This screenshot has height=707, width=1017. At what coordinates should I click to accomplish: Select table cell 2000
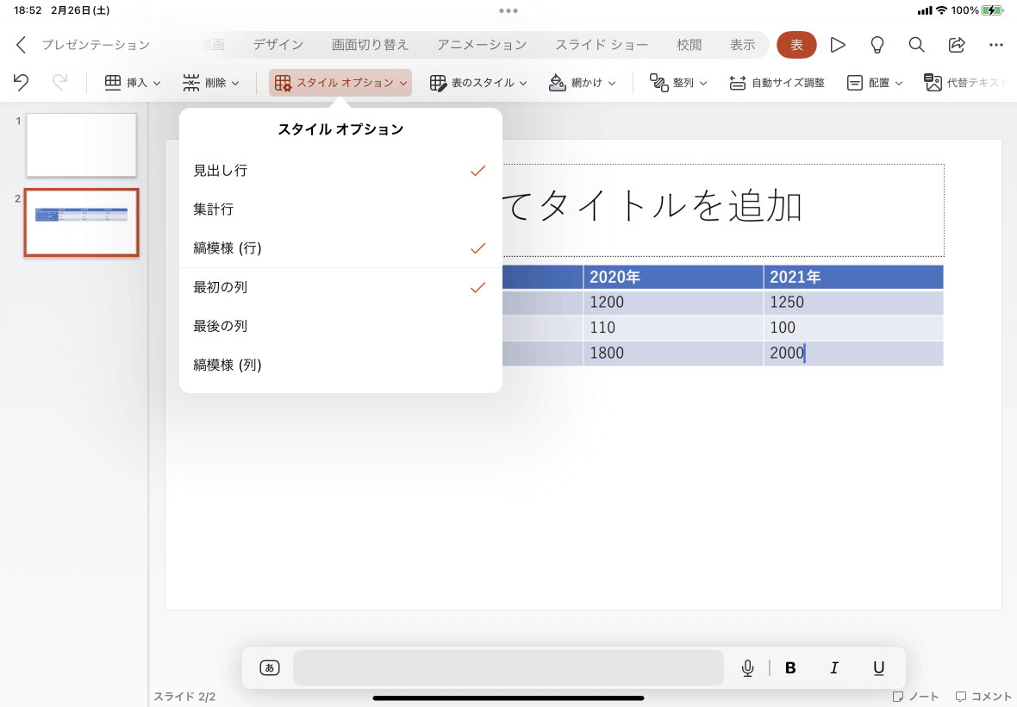(853, 353)
